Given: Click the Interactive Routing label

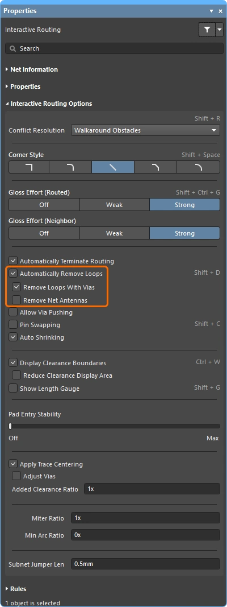Looking at the screenshot, I should click(x=33, y=30).
